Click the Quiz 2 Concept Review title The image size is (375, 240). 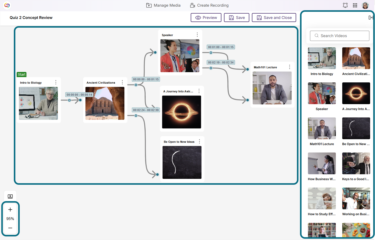coord(31,18)
